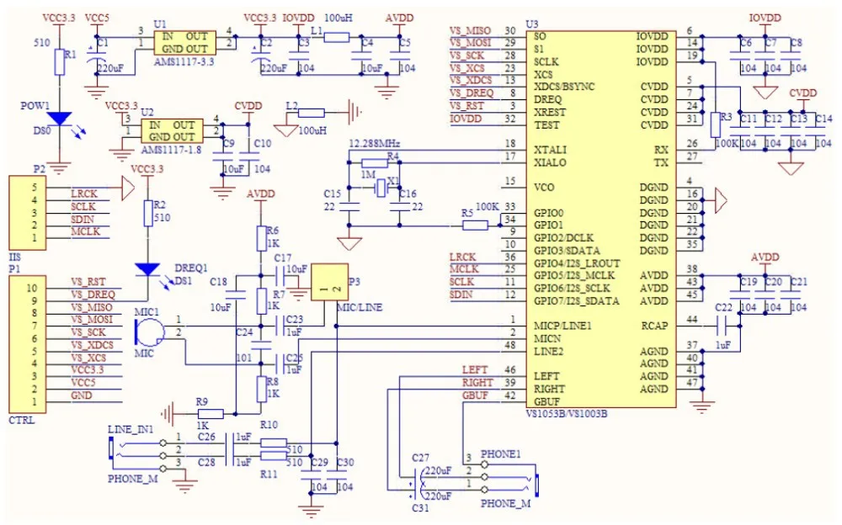This screenshot has width=842, height=525.
Task: Select the P3 MIC/LINE jumper block
Action: 330,283
